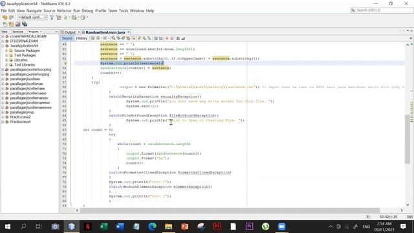Screen dimensions: 414x233
Task: Open Microsoft Edge from the taskbar
Action: (x=153, y=227)
